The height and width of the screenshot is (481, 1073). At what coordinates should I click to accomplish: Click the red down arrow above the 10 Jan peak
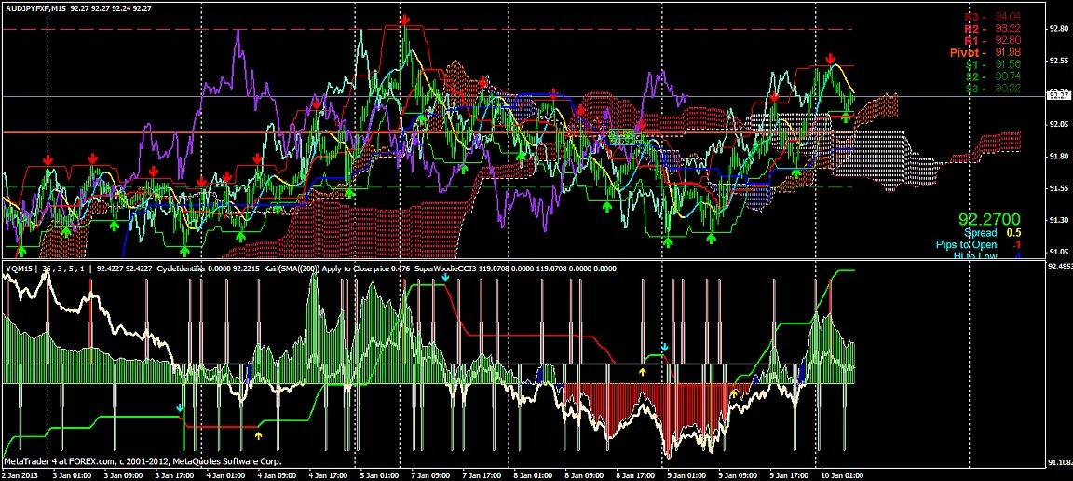coord(831,59)
